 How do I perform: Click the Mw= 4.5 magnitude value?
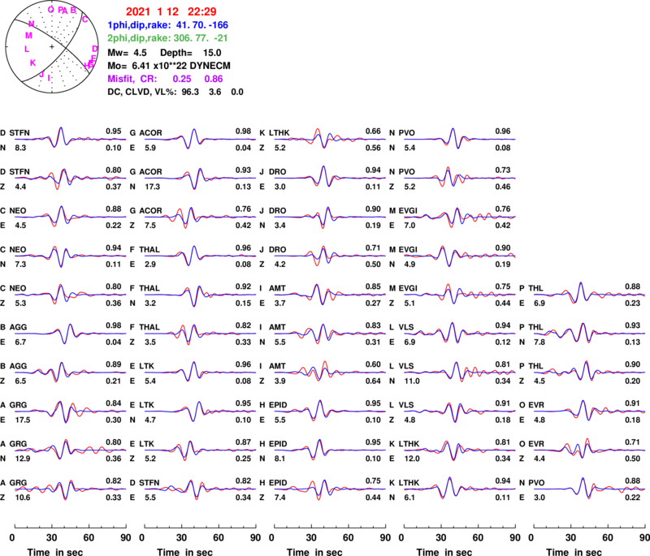(x=127, y=53)
